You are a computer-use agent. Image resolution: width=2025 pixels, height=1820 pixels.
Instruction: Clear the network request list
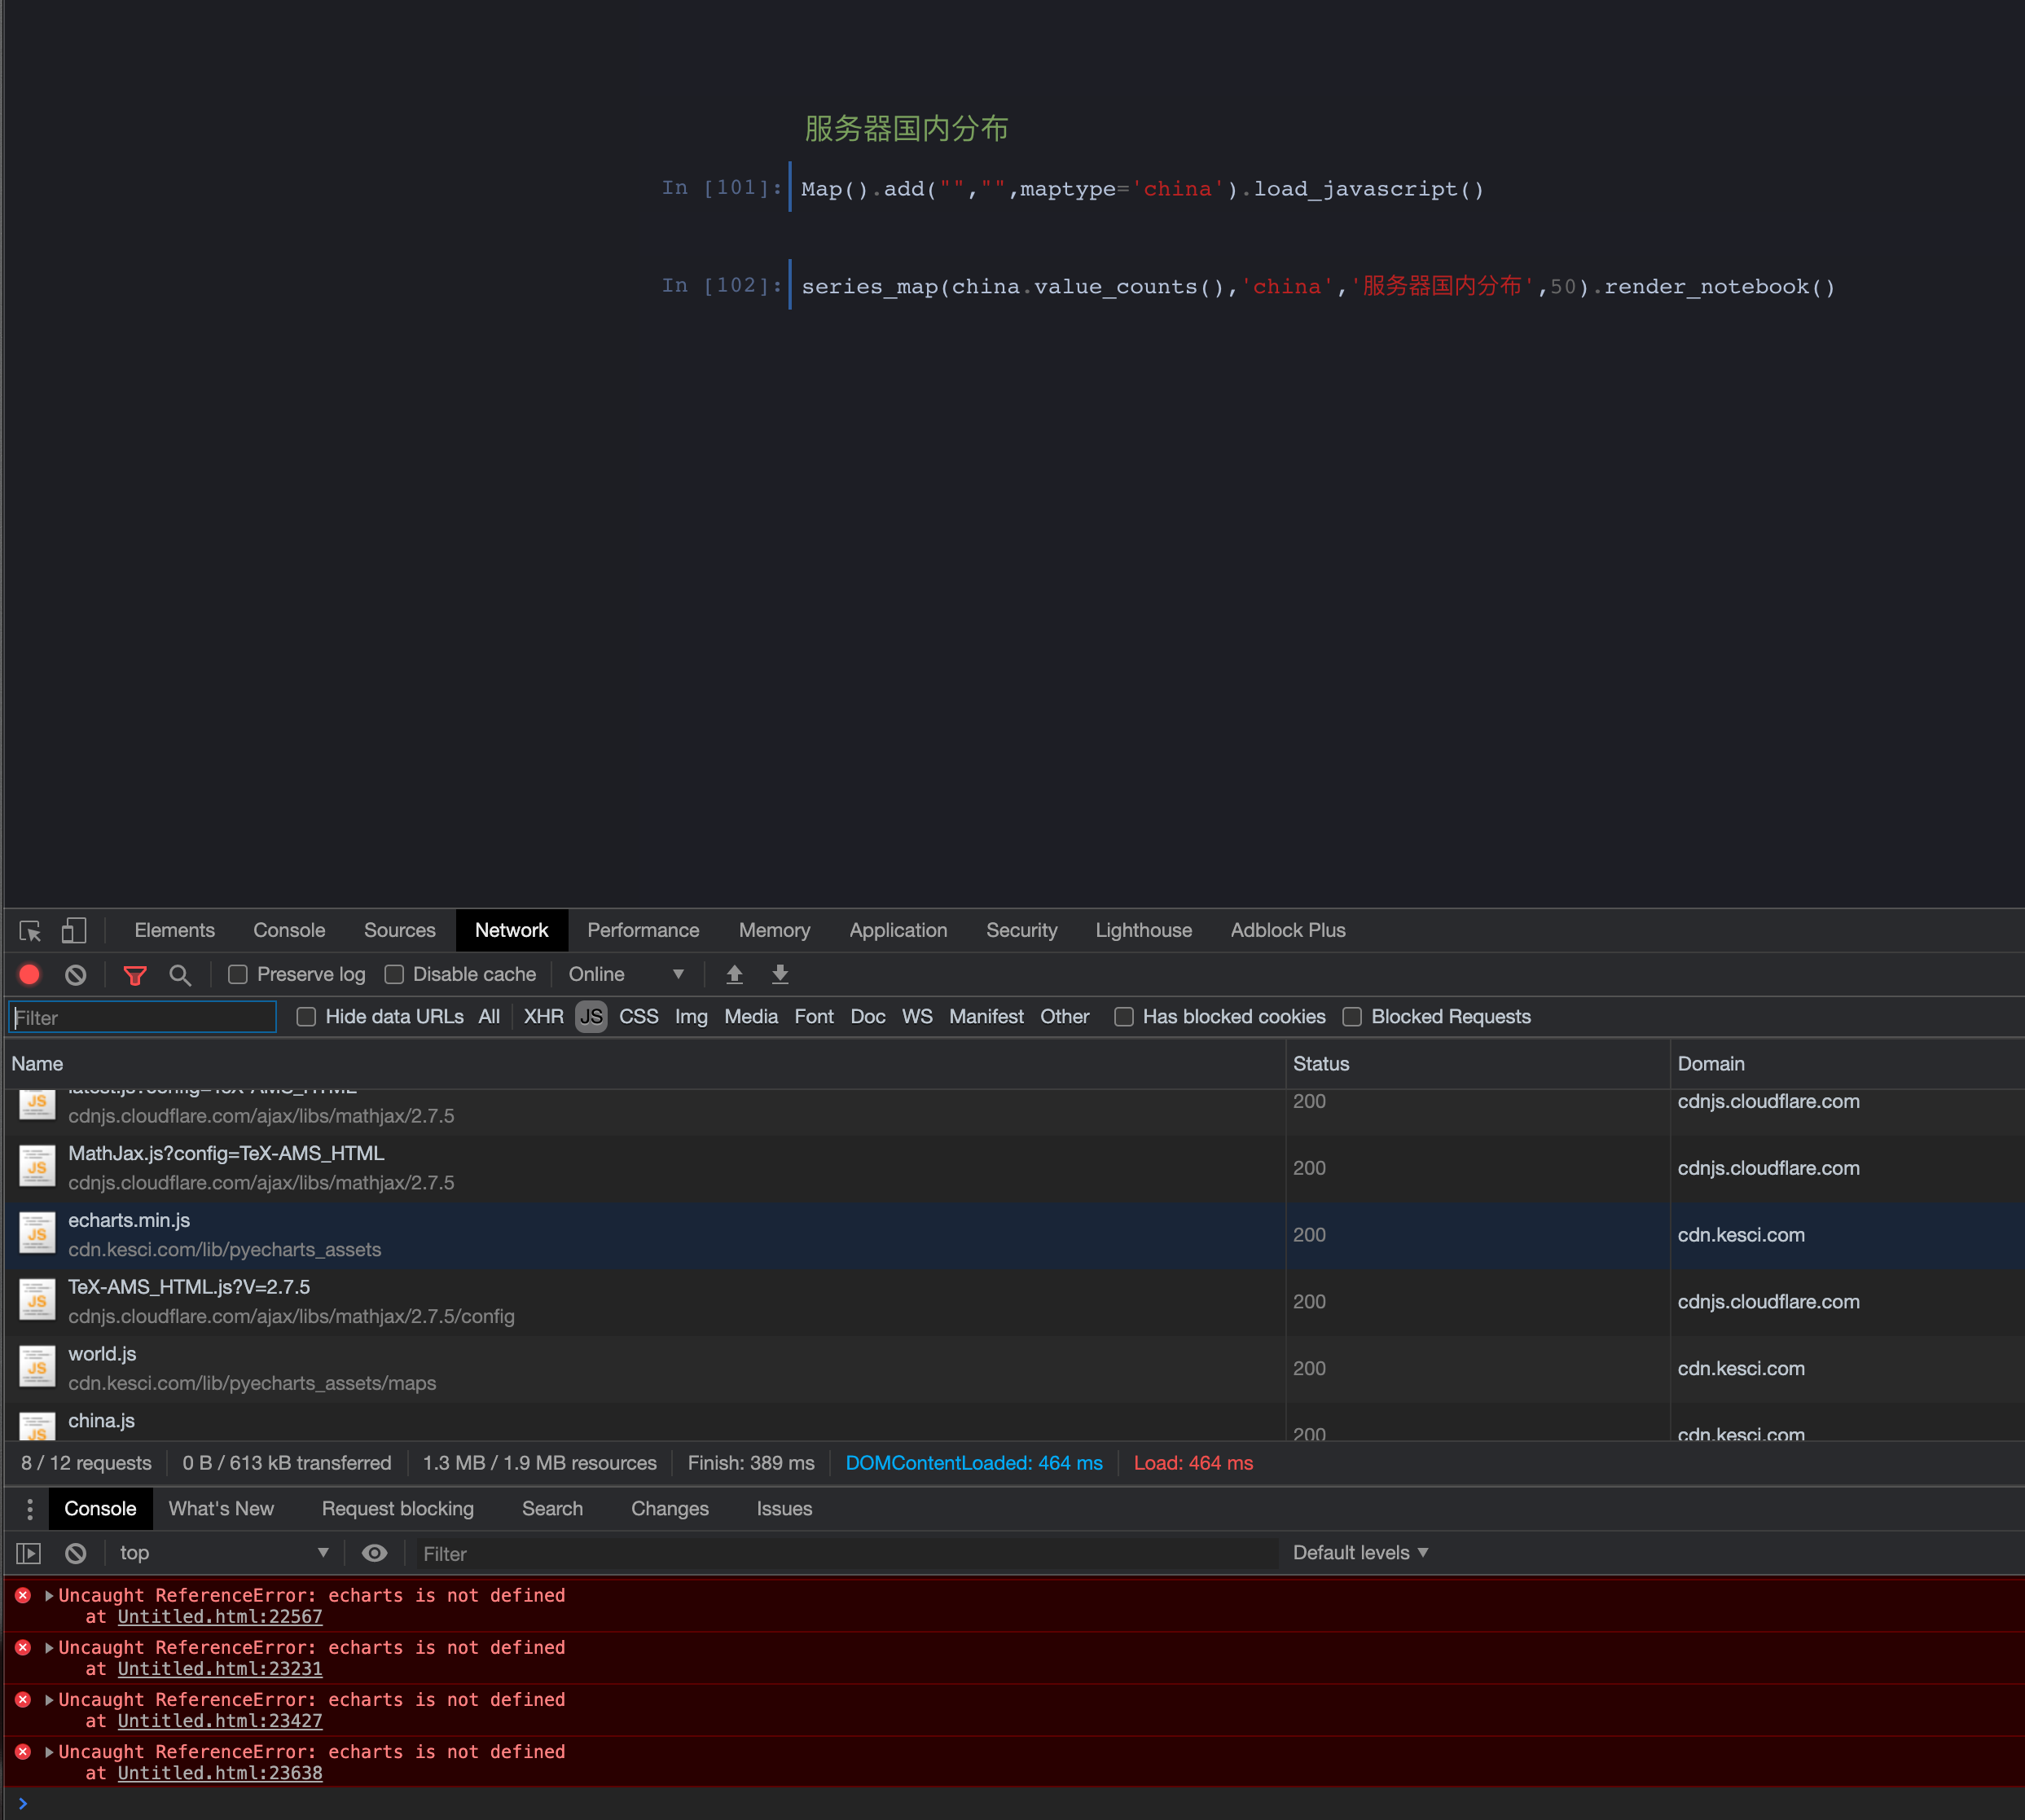tap(75, 974)
